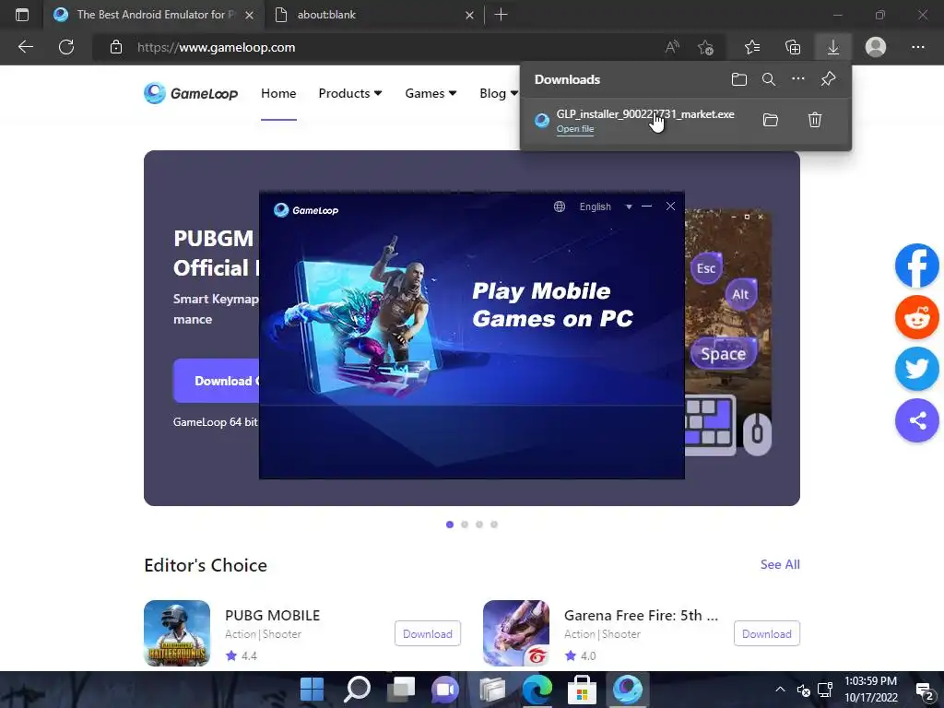This screenshot has height=708, width=944.
Task: Share the page on Reddit
Action: pos(917,317)
